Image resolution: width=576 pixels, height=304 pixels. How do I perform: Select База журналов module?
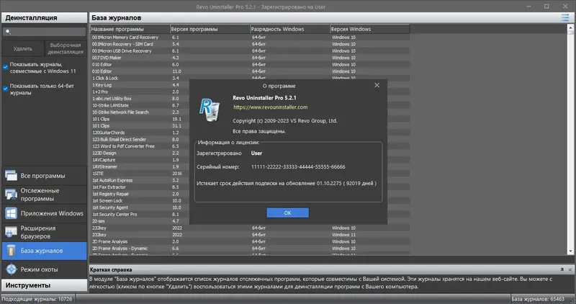tap(45, 251)
